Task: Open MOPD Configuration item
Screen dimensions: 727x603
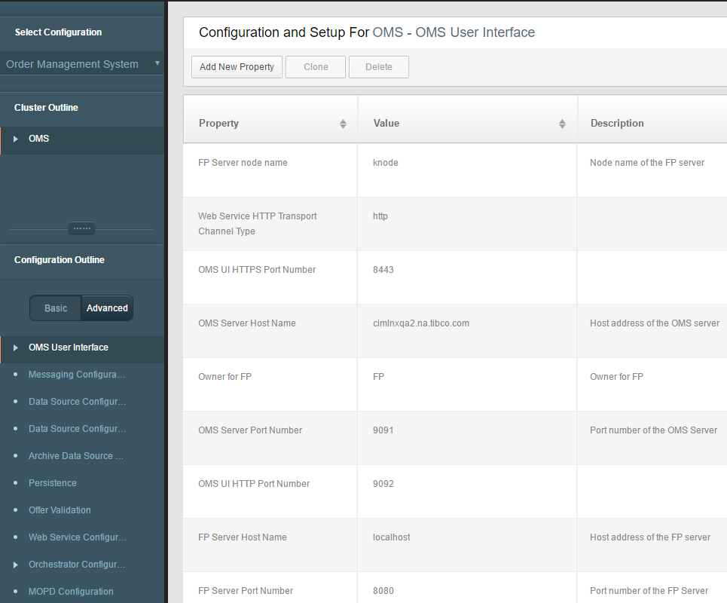Action: point(71,592)
